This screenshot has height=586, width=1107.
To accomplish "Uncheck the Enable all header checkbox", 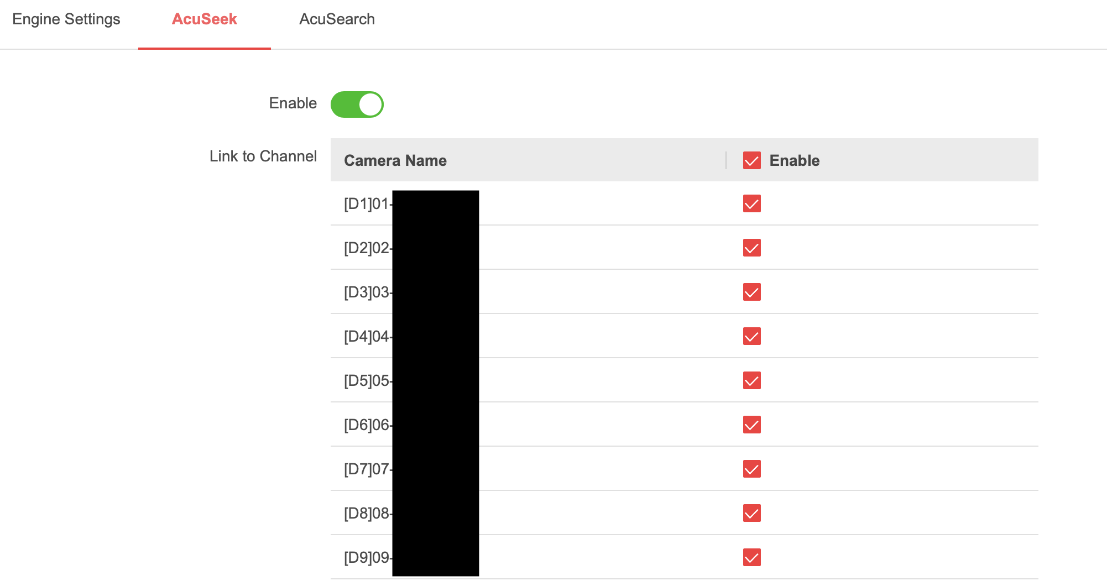I will [751, 160].
